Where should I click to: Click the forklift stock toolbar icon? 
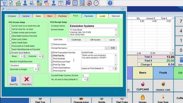click(x=32, y=3)
